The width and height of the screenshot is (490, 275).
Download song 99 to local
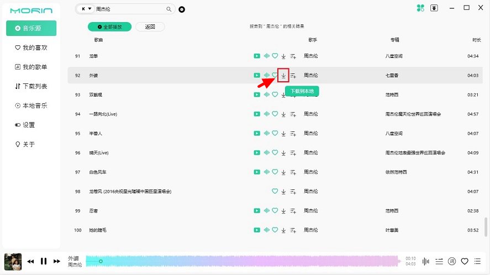pos(283,211)
